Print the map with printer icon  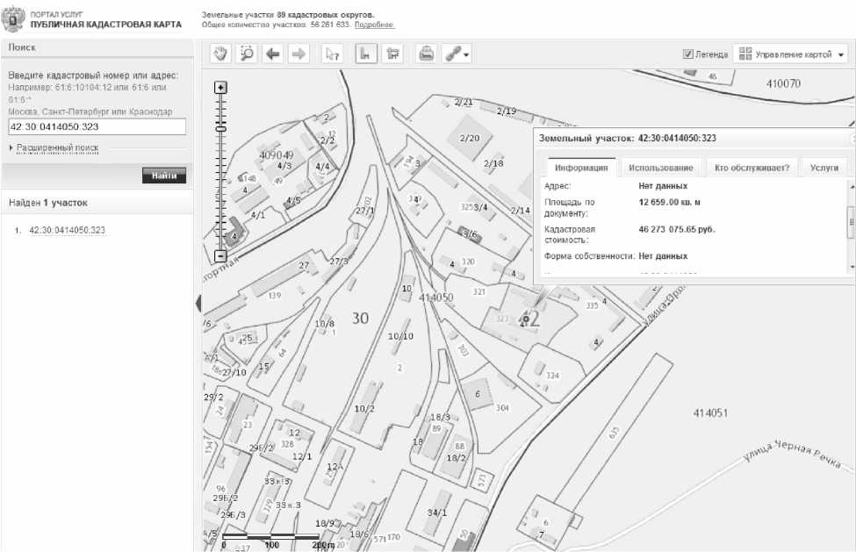tap(426, 54)
